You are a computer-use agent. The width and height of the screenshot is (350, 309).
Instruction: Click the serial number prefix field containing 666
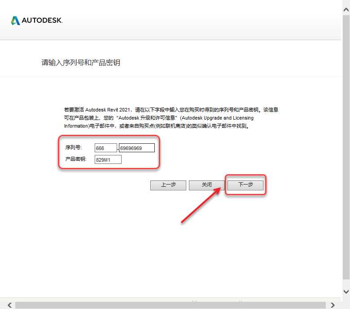coord(106,148)
